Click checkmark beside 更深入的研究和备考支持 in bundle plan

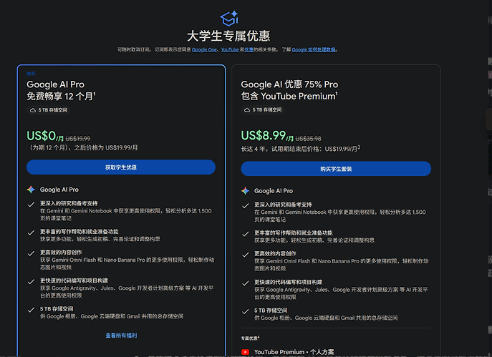click(246, 205)
